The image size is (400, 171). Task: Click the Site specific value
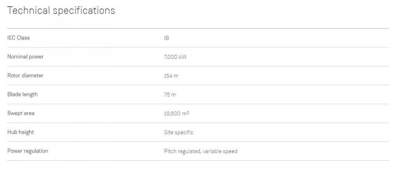point(179,132)
